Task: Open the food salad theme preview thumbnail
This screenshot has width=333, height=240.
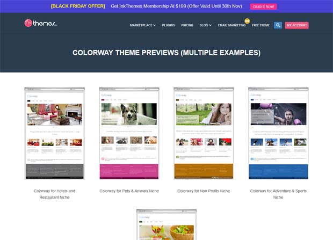Action: pyautogui.click(x=166, y=224)
